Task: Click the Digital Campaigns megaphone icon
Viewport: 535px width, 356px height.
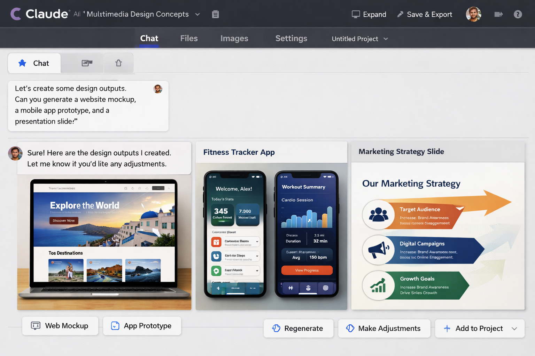Action: [x=378, y=250]
